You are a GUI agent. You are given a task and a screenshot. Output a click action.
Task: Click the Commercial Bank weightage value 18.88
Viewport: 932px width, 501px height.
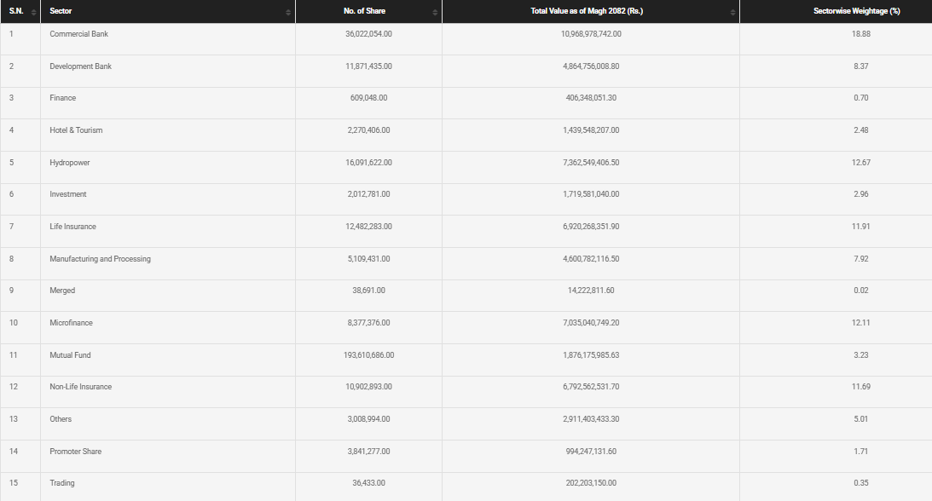(x=860, y=34)
